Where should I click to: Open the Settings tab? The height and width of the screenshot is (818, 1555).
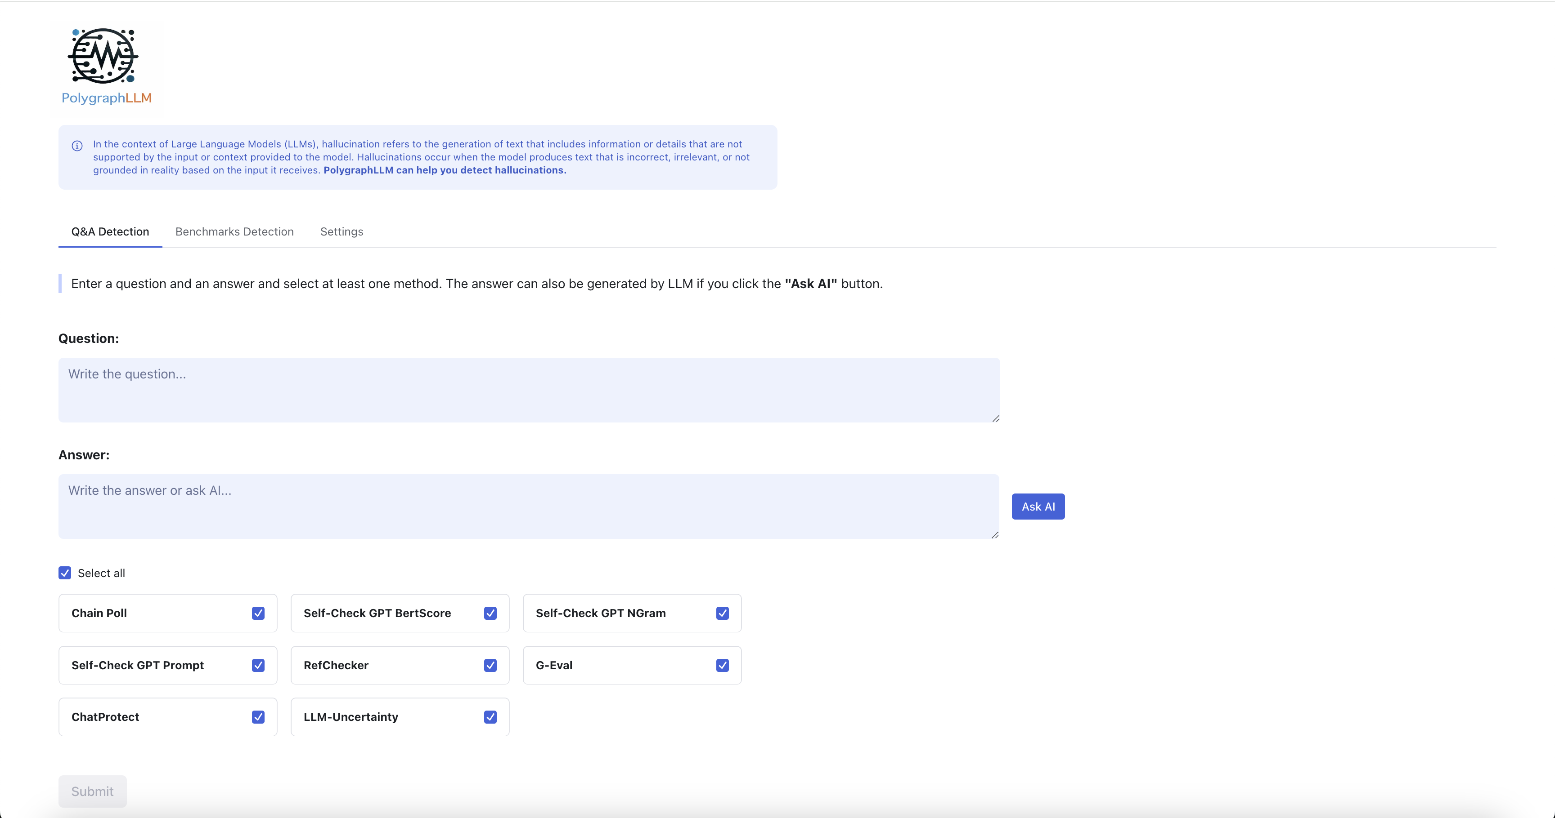point(342,231)
